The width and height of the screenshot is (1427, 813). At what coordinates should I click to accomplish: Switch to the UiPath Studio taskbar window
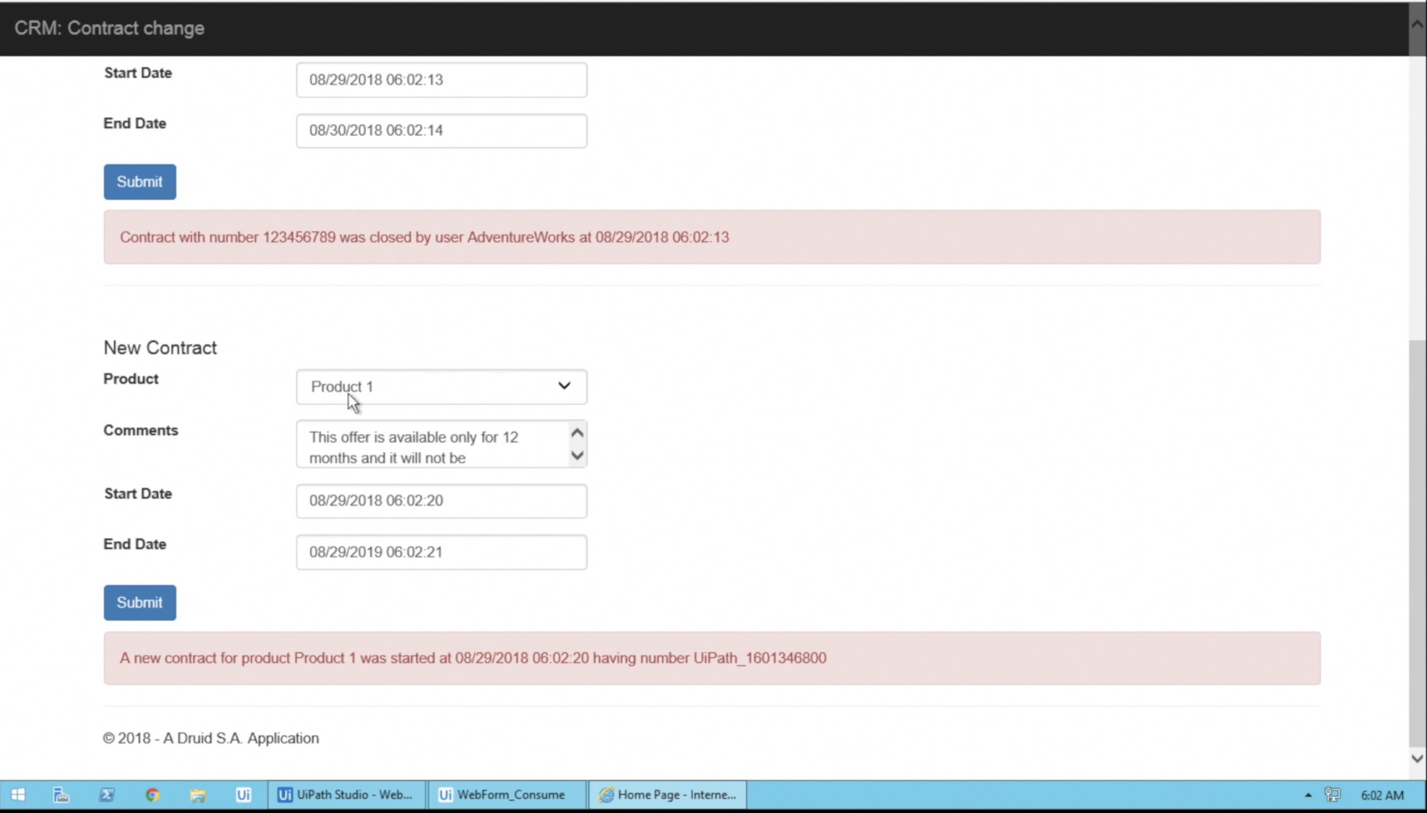pyautogui.click(x=346, y=794)
